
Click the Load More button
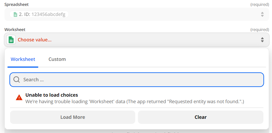73,117
